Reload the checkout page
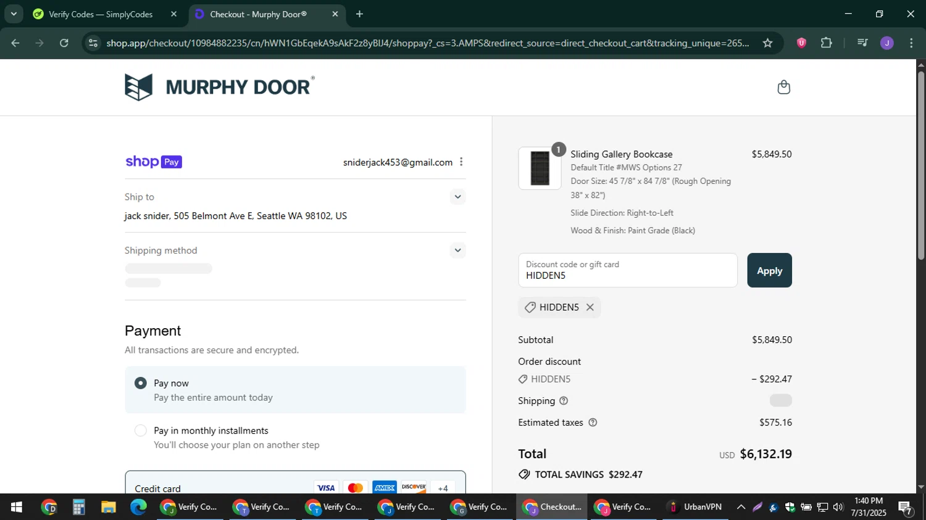 [64, 43]
